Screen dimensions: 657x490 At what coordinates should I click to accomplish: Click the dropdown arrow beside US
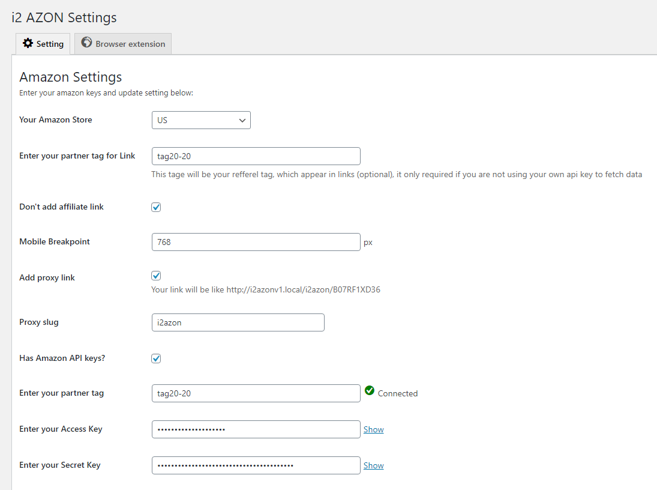pyautogui.click(x=242, y=120)
